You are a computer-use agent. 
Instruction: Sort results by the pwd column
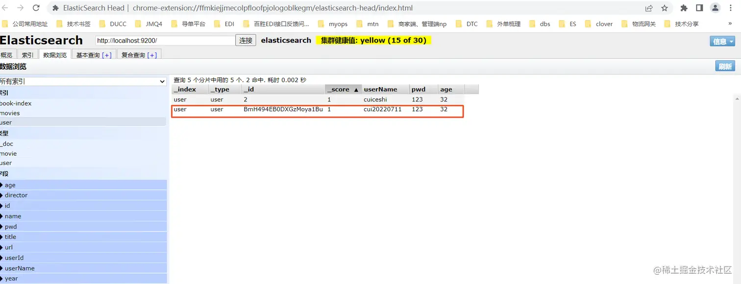click(x=423, y=89)
